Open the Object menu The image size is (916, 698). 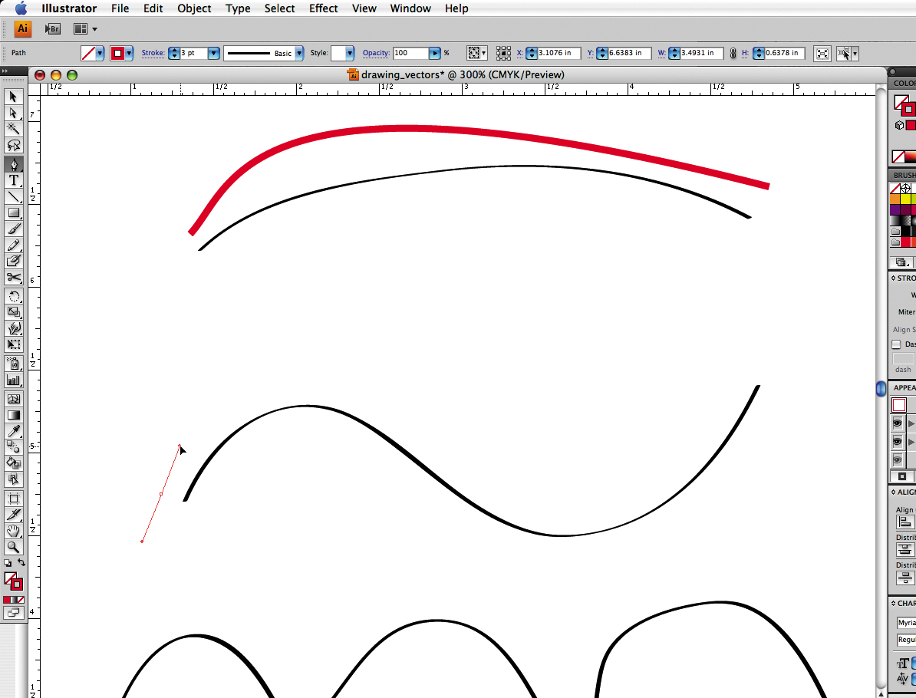(x=194, y=8)
